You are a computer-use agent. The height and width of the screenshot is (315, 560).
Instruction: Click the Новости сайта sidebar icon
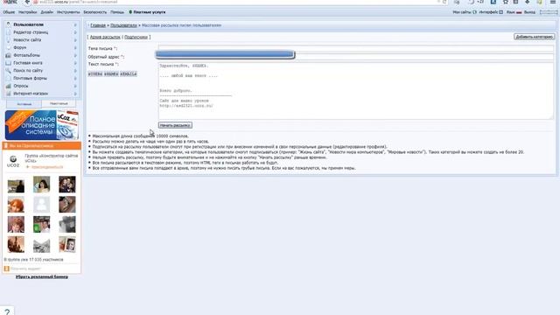point(8,40)
